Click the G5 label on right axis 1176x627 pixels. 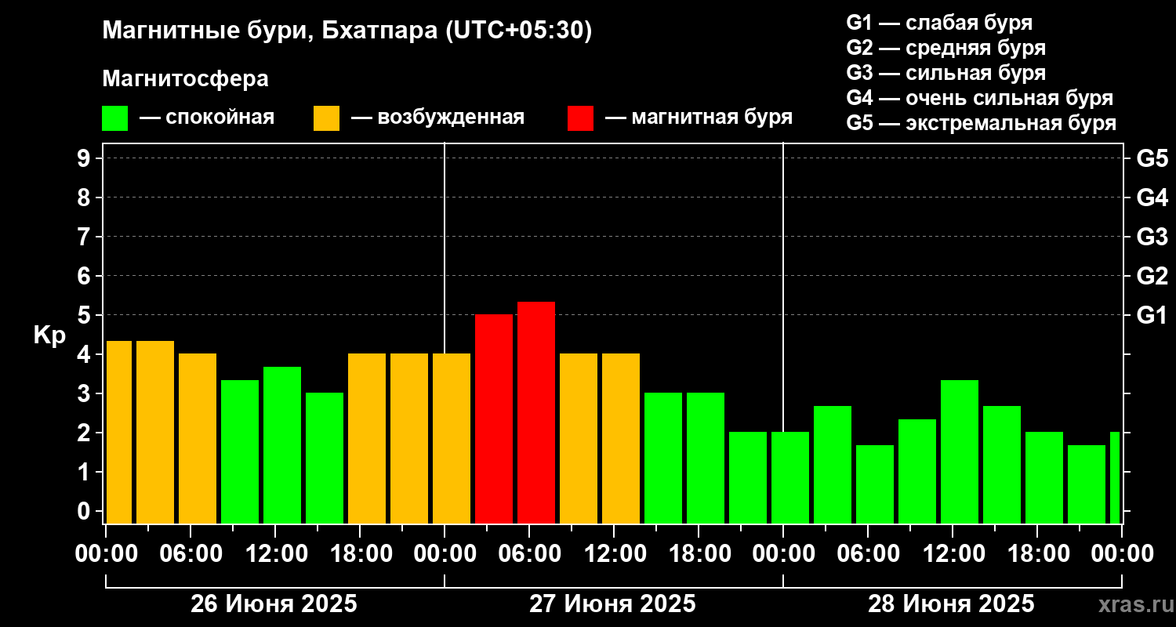pos(1152,159)
